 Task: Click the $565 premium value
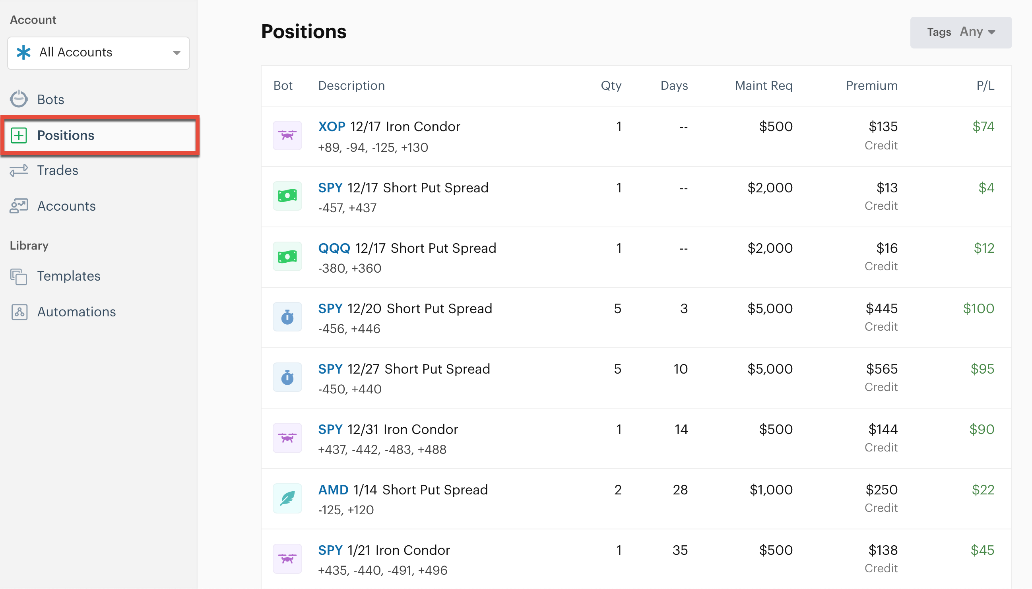point(881,369)
